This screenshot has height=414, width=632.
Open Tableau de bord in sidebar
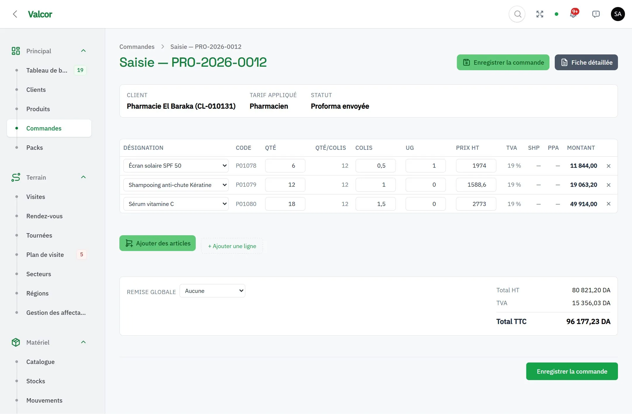point(49,70)
